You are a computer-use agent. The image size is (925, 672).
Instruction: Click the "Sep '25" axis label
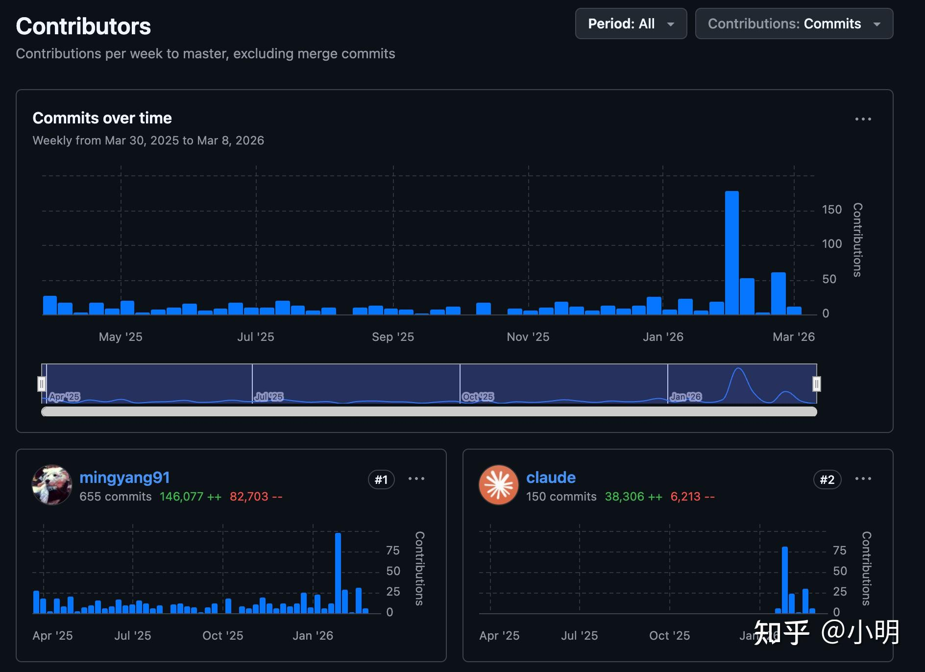pyautogui.click(x=393, y=337)
